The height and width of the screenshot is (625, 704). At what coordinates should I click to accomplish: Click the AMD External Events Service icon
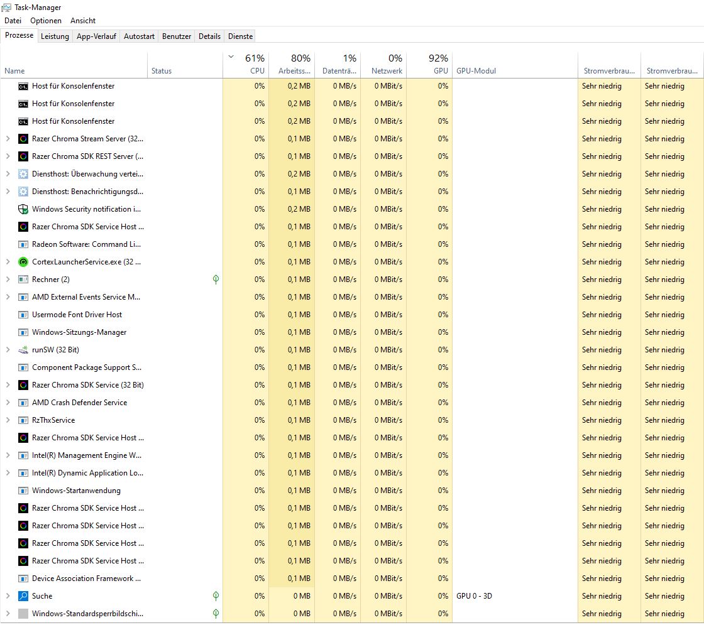click(23, 297)
